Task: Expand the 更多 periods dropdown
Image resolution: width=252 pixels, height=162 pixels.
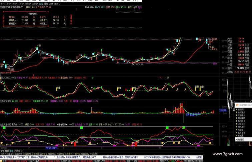Action: (x=57, y=4)
